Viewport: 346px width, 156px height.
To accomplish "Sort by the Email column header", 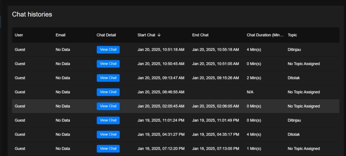I will tap(60, 35).
